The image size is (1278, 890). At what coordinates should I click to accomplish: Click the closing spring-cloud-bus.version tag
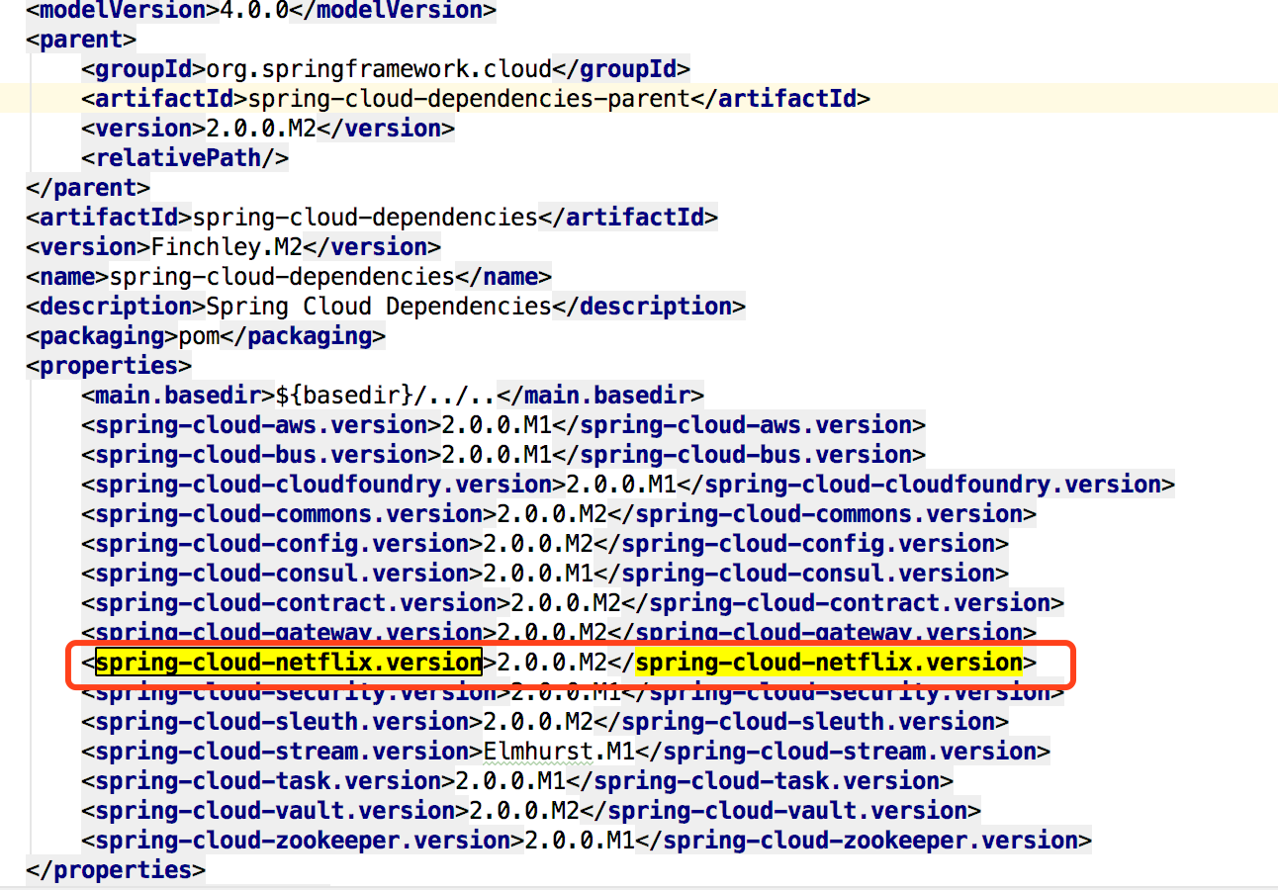(x=738, y=455)
